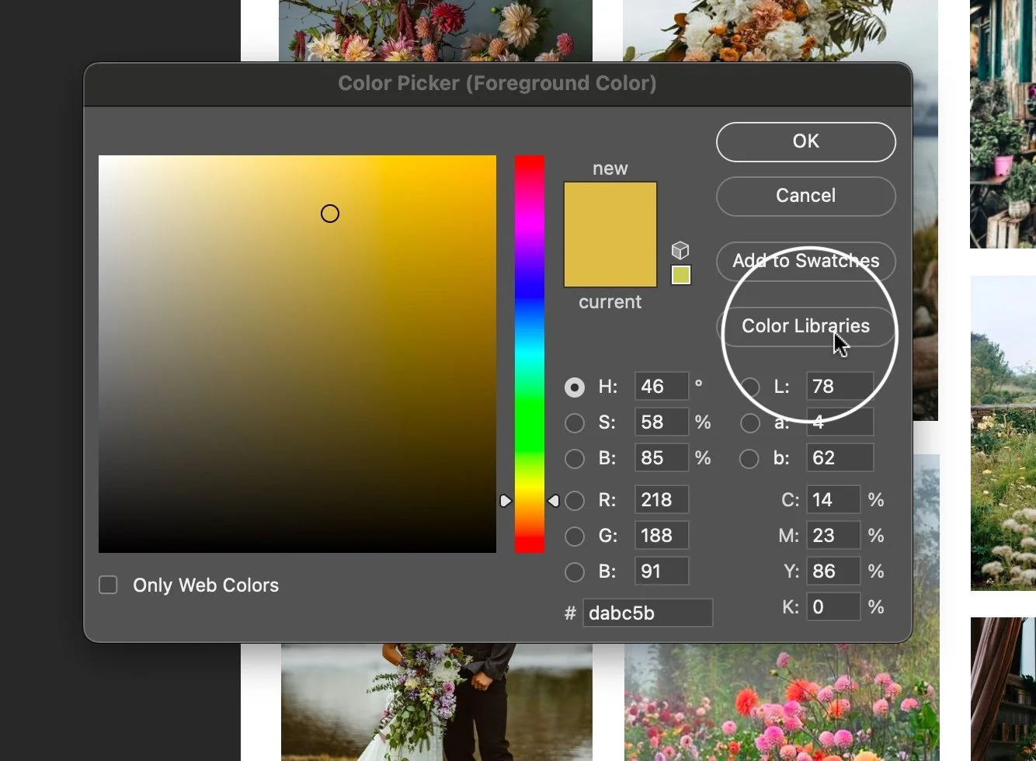Click the brightness field showing 85
The width and height of the screenshot is (1036, 761).
pyautogui.click(x=662, y=457)
